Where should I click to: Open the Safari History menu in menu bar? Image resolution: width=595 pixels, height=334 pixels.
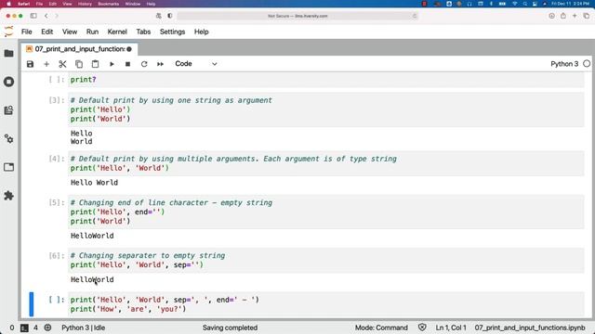pos(85,4)
